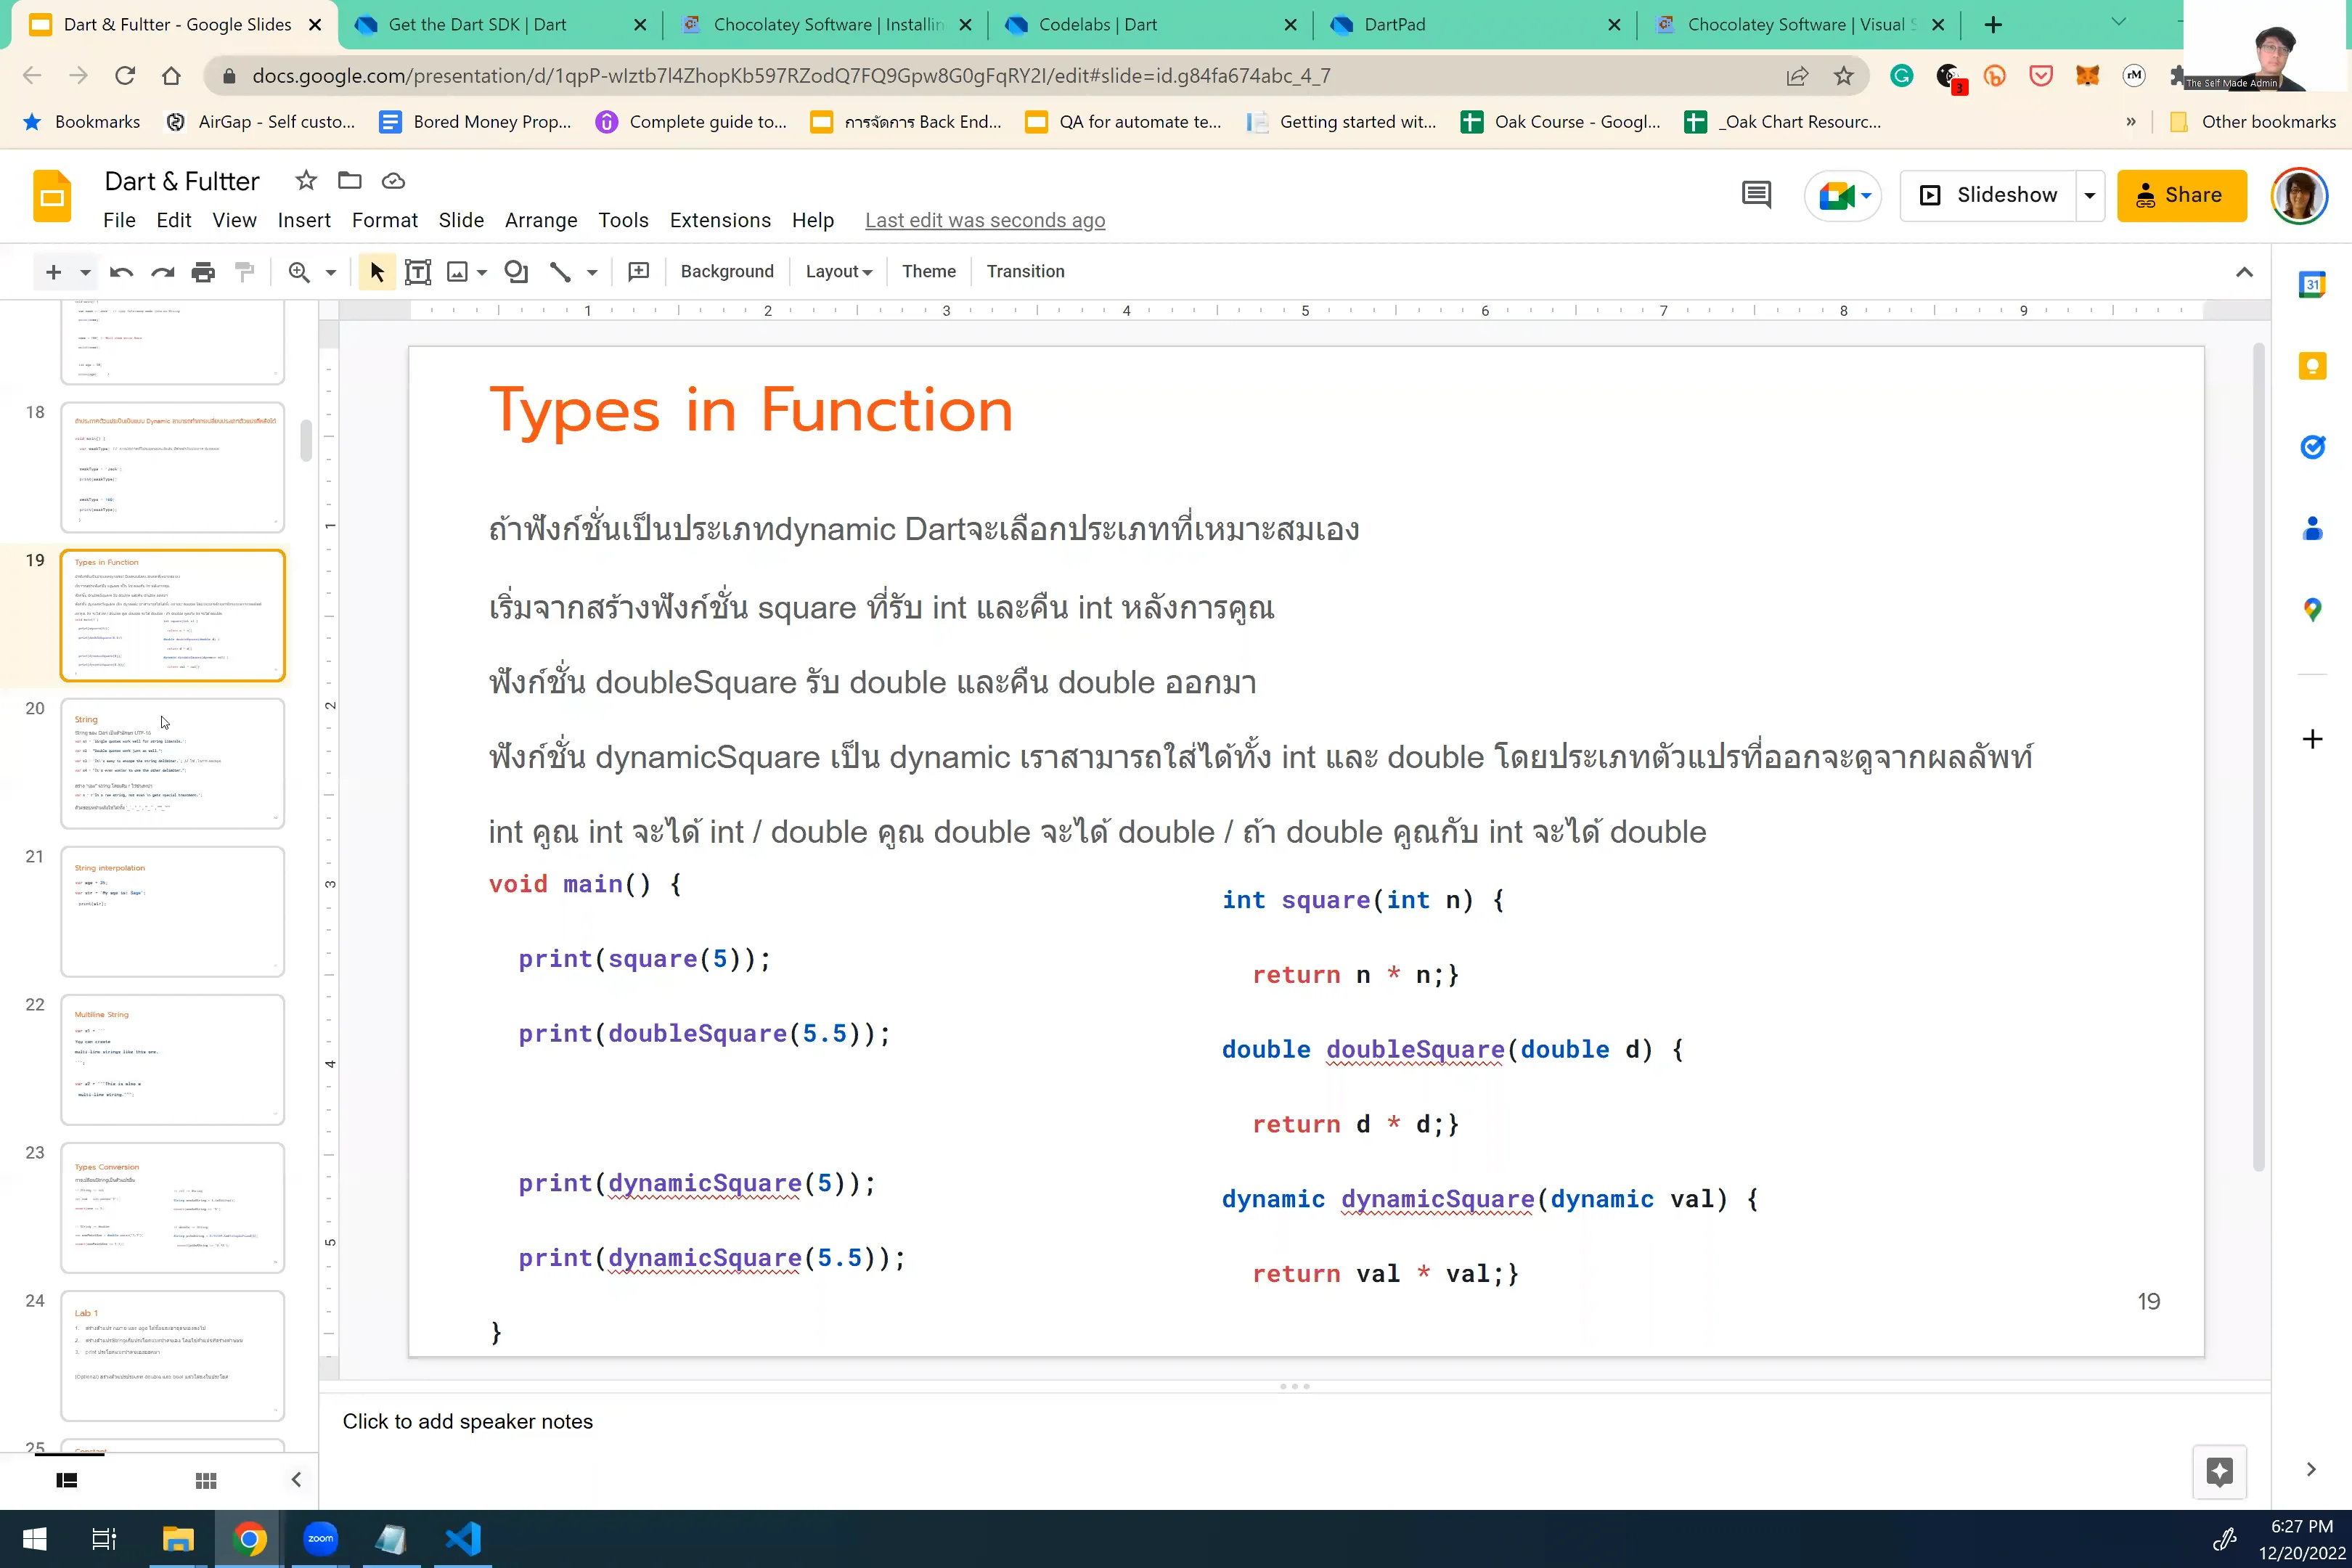Open the Extensions menu

click(719, 220)
